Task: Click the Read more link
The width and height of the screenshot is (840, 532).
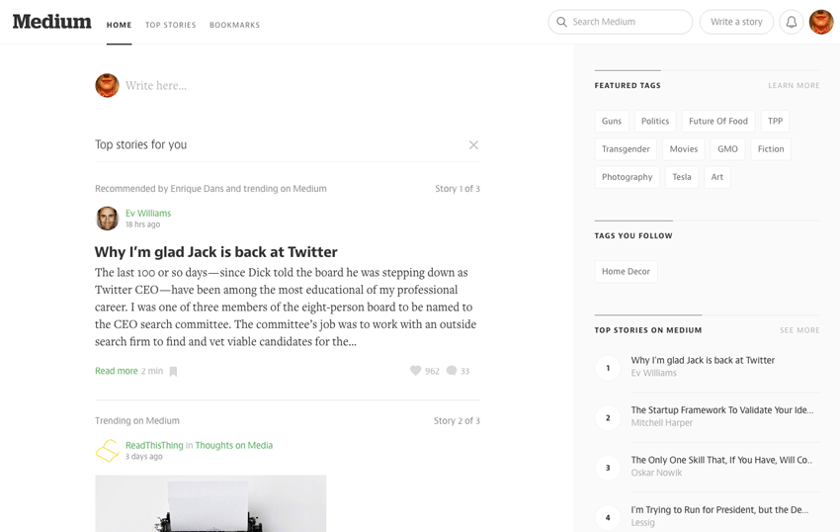Action: (x=117, y=371)
